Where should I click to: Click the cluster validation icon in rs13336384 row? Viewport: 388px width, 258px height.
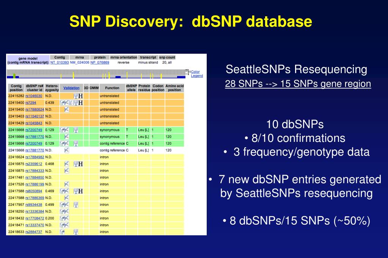click(x=62, y=211)
